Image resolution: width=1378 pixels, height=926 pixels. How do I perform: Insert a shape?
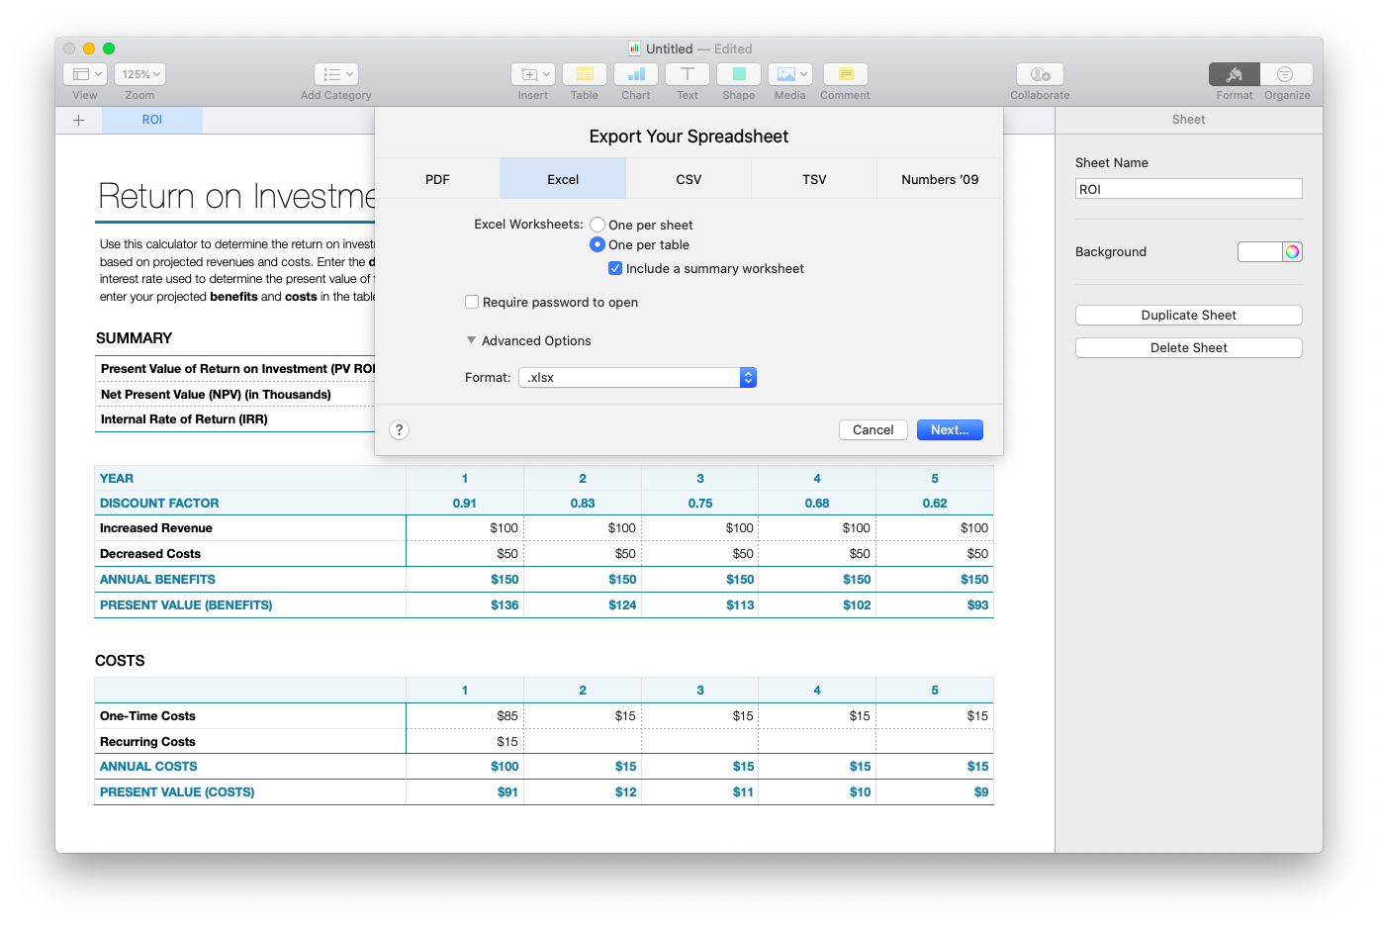(738, 74)
